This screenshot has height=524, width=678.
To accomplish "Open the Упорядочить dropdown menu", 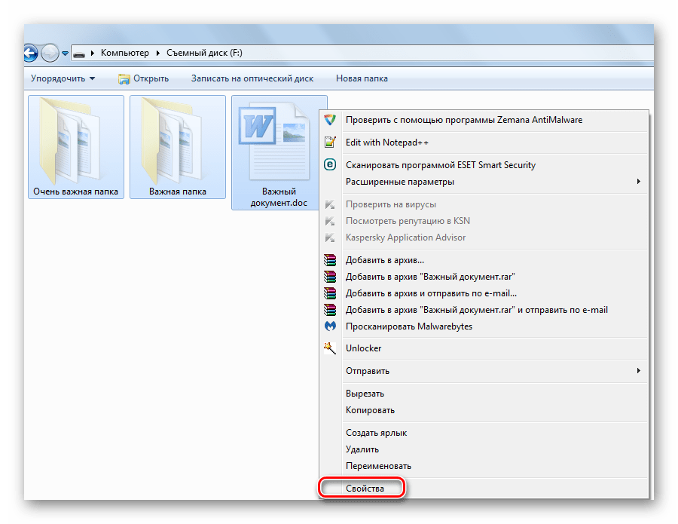I will click(63, 78).
